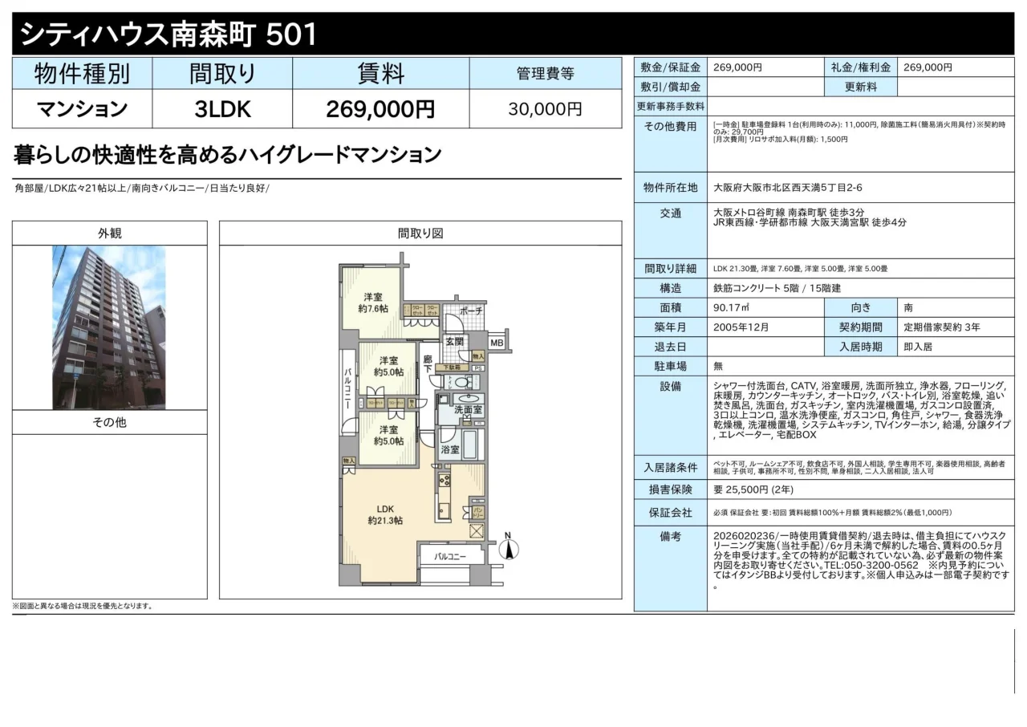
Task: Click the "間取り図" section label
Action: click(x=420, y=234)
